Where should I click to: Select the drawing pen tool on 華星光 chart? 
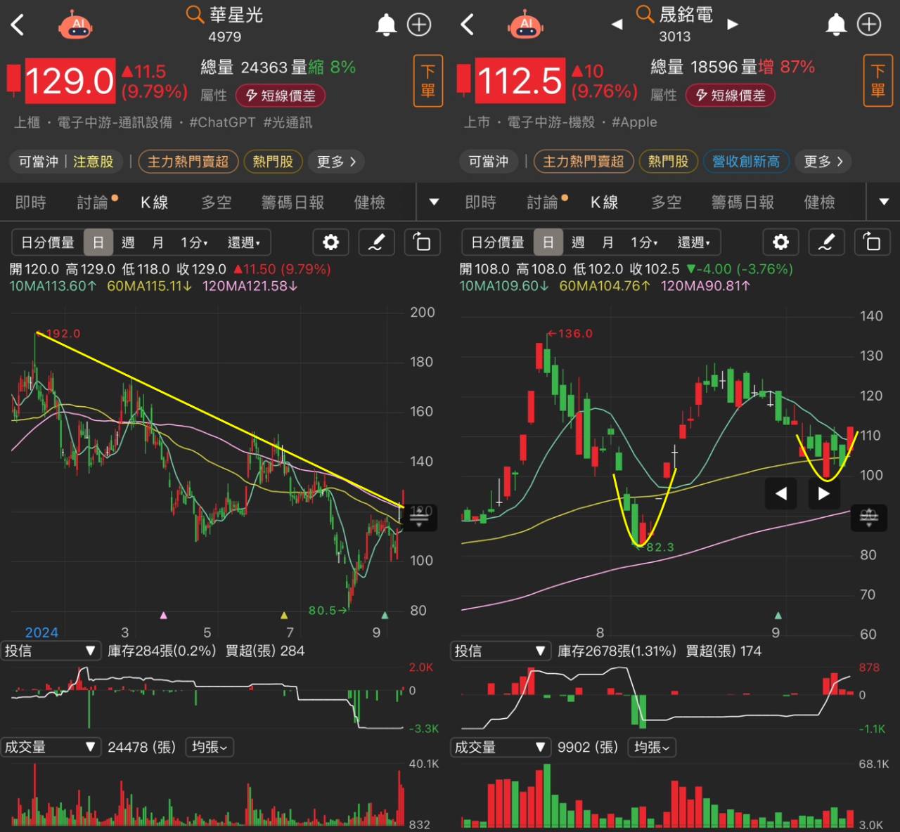[376, 242]
